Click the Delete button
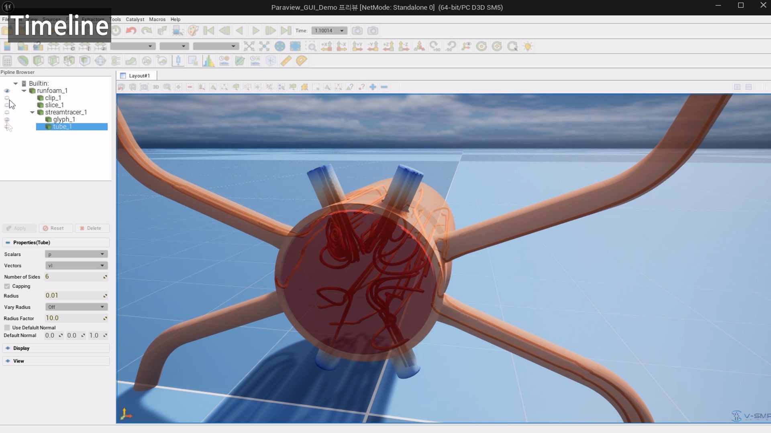 (x=92, y=228)
